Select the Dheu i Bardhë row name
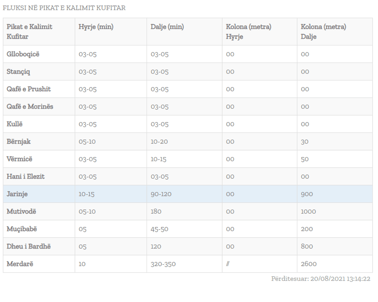The height and width of the screenshot is (302, 378). click(29, 247)
